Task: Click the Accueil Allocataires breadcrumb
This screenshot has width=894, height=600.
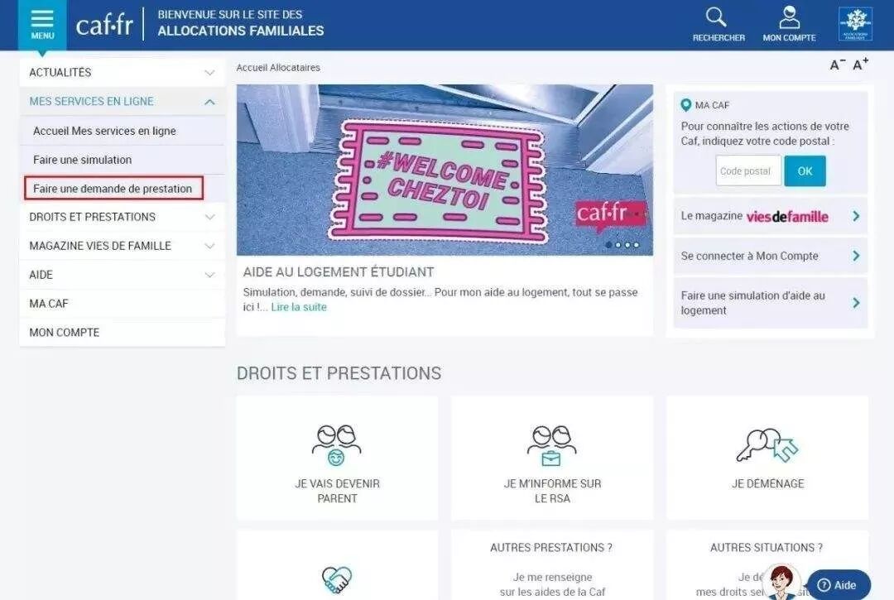Action: tap(278, 67)
